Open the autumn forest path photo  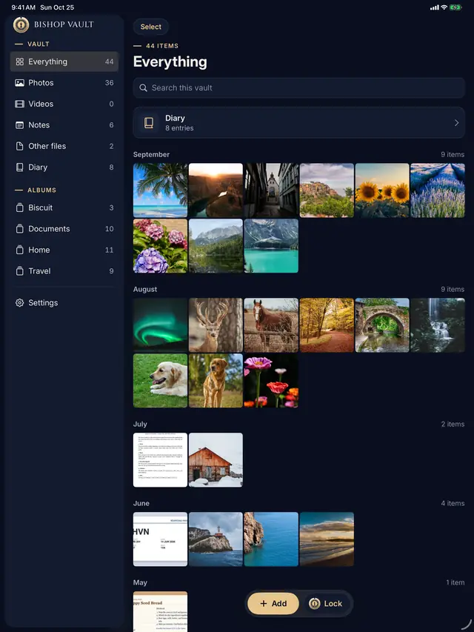[x=327, y=325]
